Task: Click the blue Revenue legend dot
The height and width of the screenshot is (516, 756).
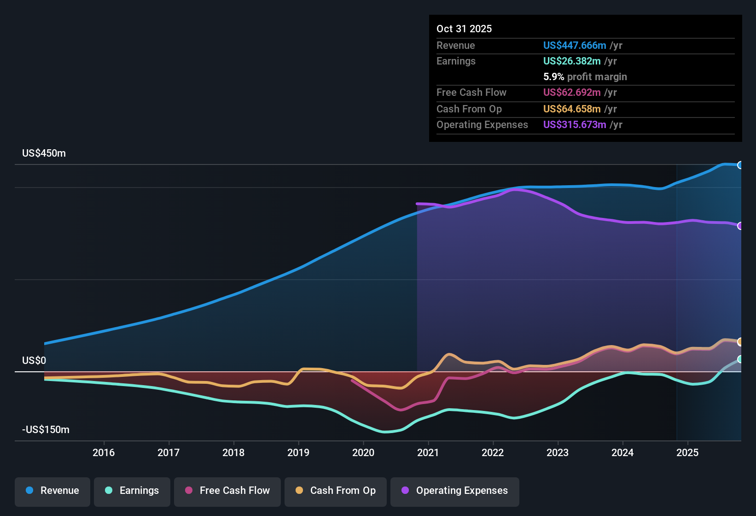Action: click(29, 491)
